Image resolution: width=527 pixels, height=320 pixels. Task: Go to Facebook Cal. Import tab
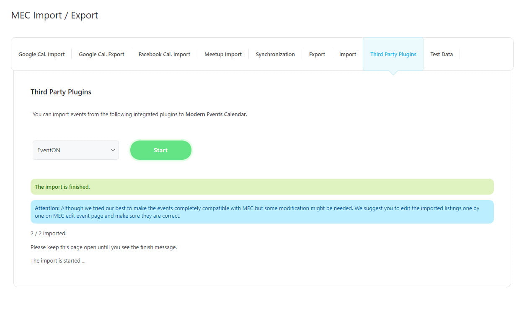(x=164, y=54)
